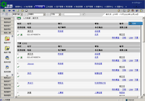The width and height of the screenshot is (145, 101).
Task: Expand the 收藏夹 favorites dropdown
Action: coord(37,14)
